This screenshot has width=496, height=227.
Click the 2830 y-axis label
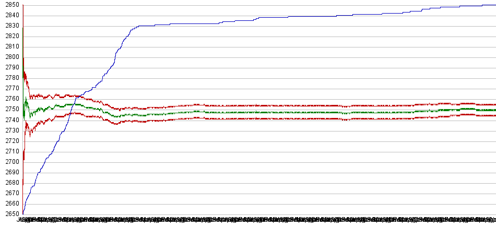coord(10,26)
